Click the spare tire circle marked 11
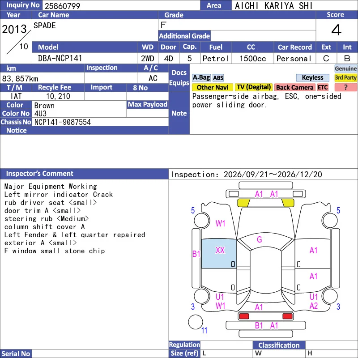Image resolution: width=358 pixels, height=358 pixels. tap(196, 322)
